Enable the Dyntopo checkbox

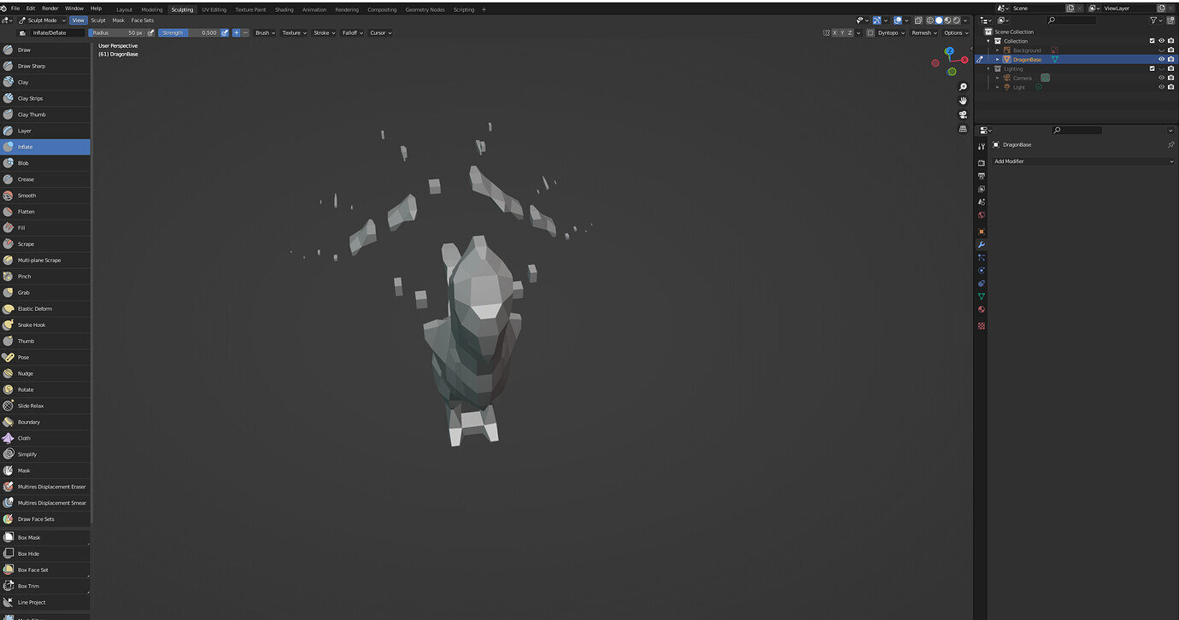pos(871,32)
